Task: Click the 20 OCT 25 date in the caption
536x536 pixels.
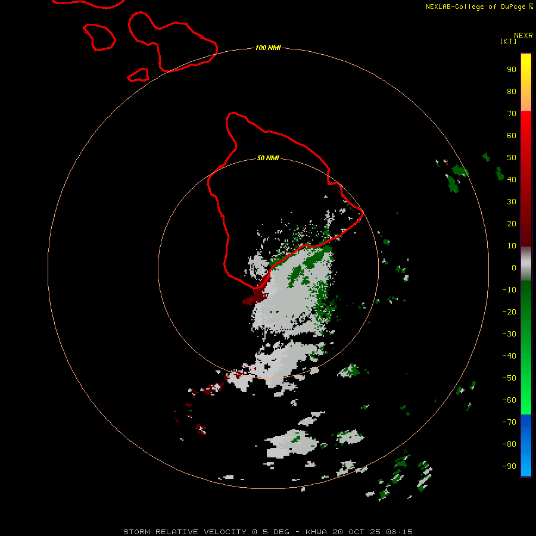Action: (x=357, y=532)
